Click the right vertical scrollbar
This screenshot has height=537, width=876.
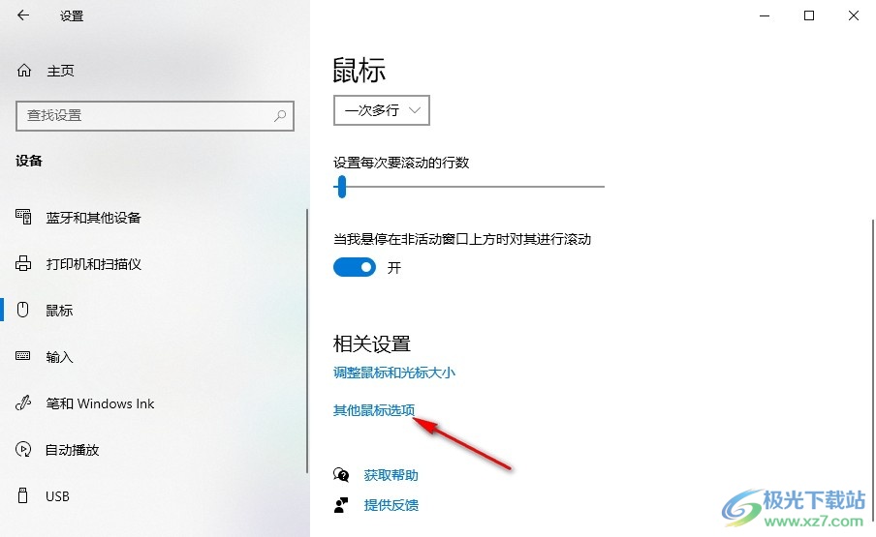(872, 368)
